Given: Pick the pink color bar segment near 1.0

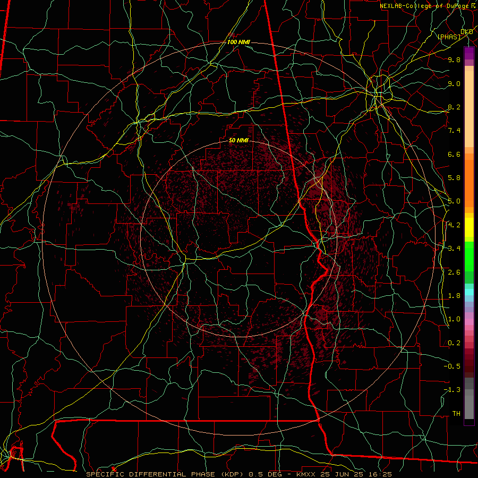Looking at the screenshot, I should click(469, 322).
